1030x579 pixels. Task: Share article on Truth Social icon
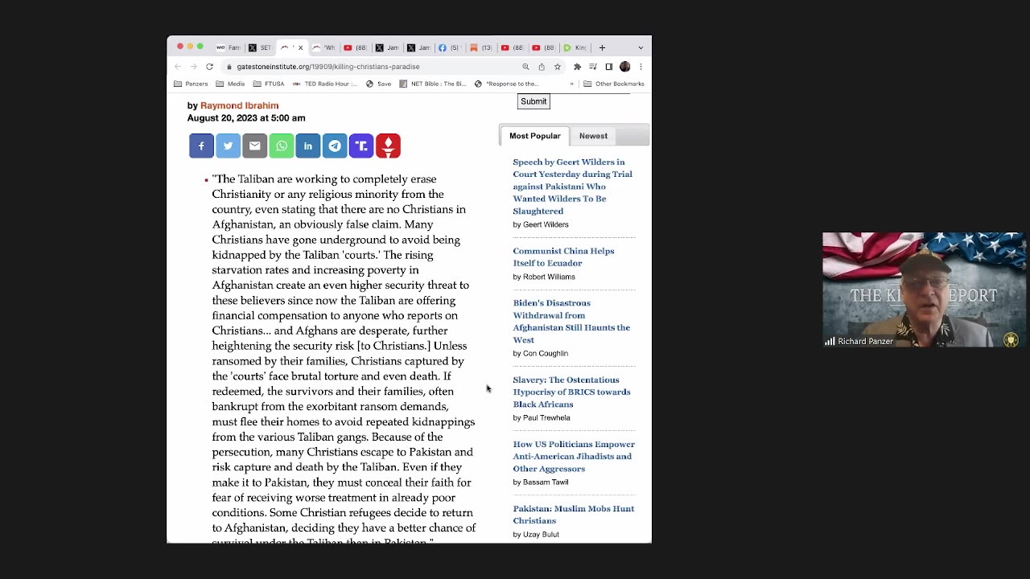(x=360, y=146)
